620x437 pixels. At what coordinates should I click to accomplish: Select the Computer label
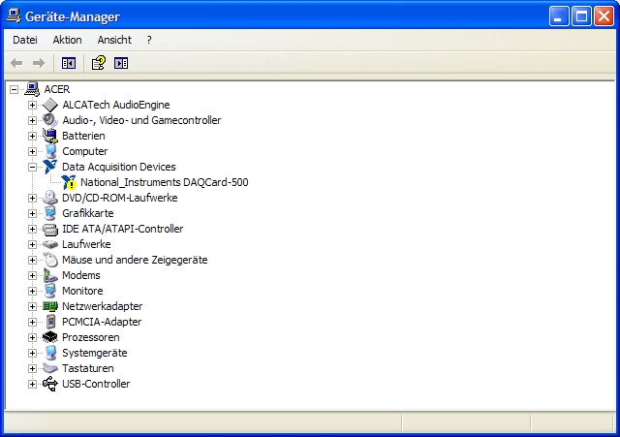click(84, 151)
